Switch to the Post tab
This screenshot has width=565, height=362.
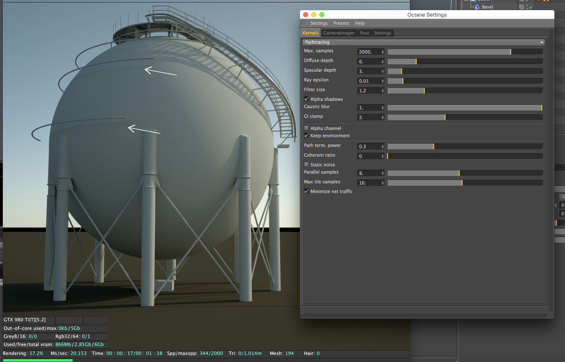(x=364, y=33)
